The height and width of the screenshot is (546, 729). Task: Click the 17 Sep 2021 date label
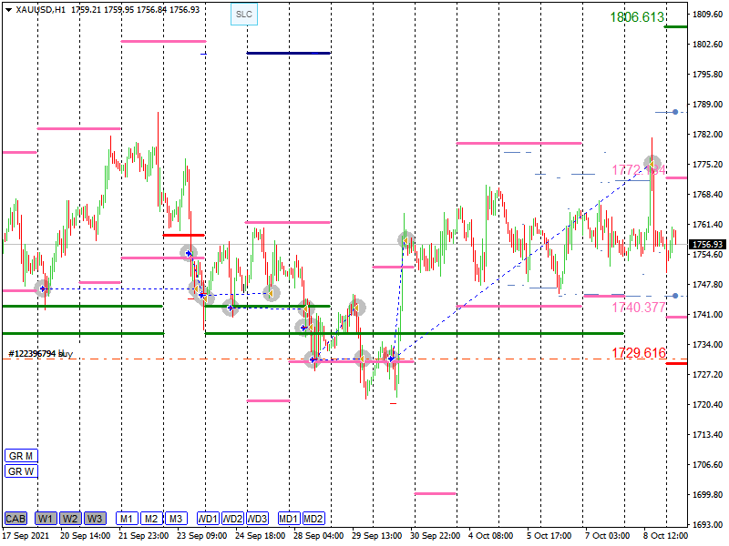tap(26, 535)
